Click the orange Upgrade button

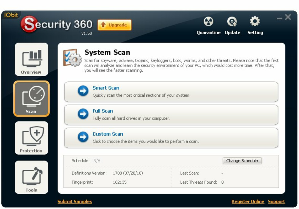coord(114,25)
